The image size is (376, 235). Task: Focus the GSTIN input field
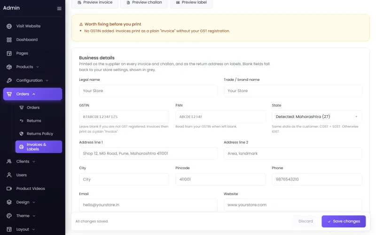pos(124,117)
